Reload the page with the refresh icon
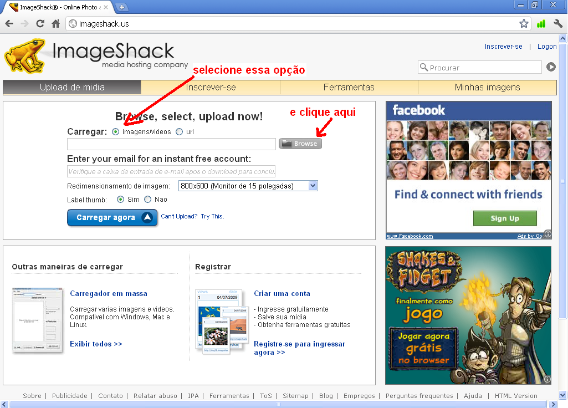568x408 pixels. pos(40,24)
